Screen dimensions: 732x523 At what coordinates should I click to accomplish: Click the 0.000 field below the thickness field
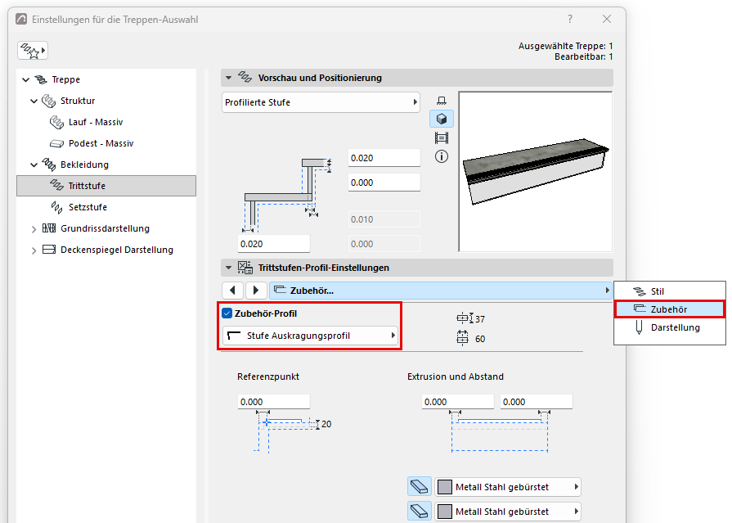(x=384, y=183)
